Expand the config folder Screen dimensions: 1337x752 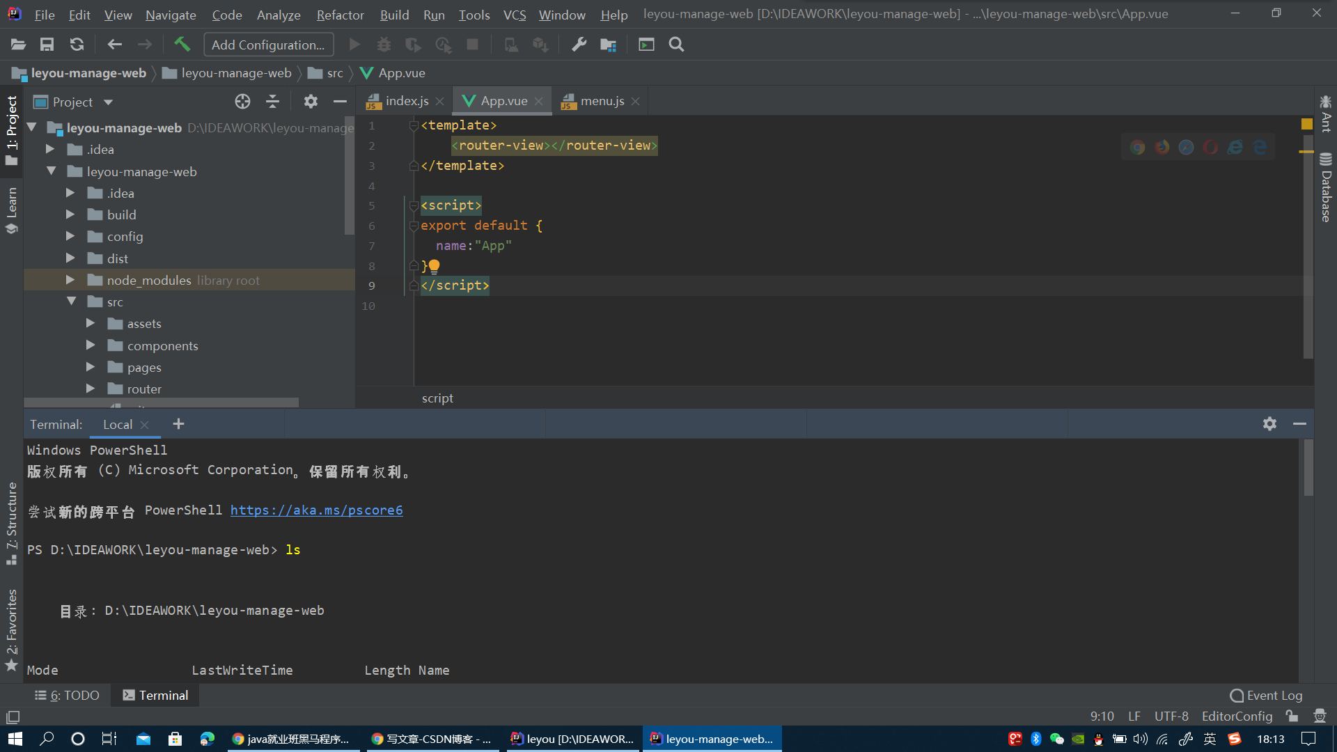[70, 236]
